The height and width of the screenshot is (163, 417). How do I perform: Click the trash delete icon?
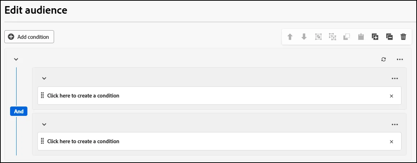403,37
